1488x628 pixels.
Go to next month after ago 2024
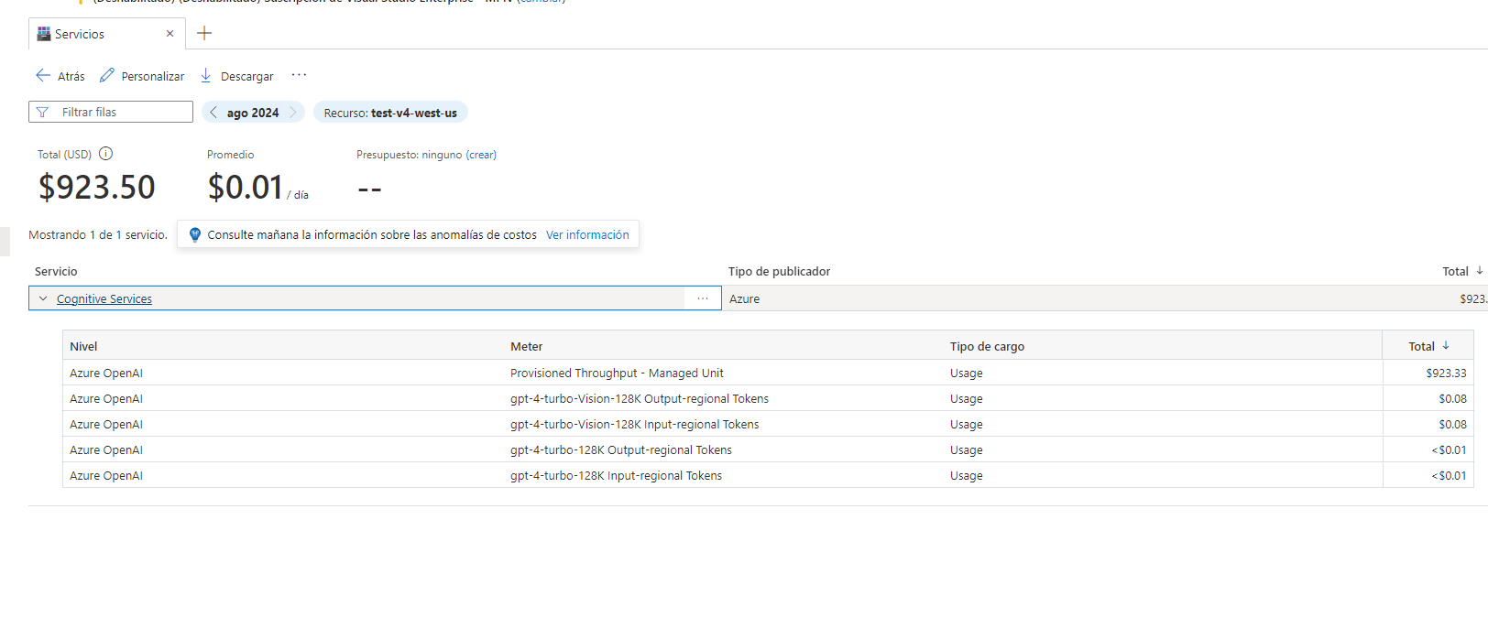293,112
